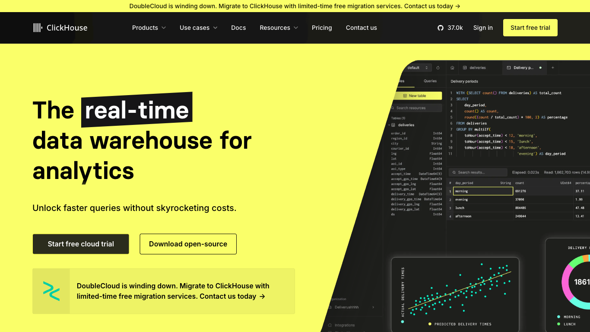
Task: Switch to the Queries sidebar tab
Action: pos(430,81)
